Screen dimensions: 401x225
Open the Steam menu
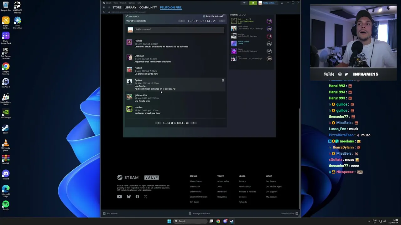point(108,3)
